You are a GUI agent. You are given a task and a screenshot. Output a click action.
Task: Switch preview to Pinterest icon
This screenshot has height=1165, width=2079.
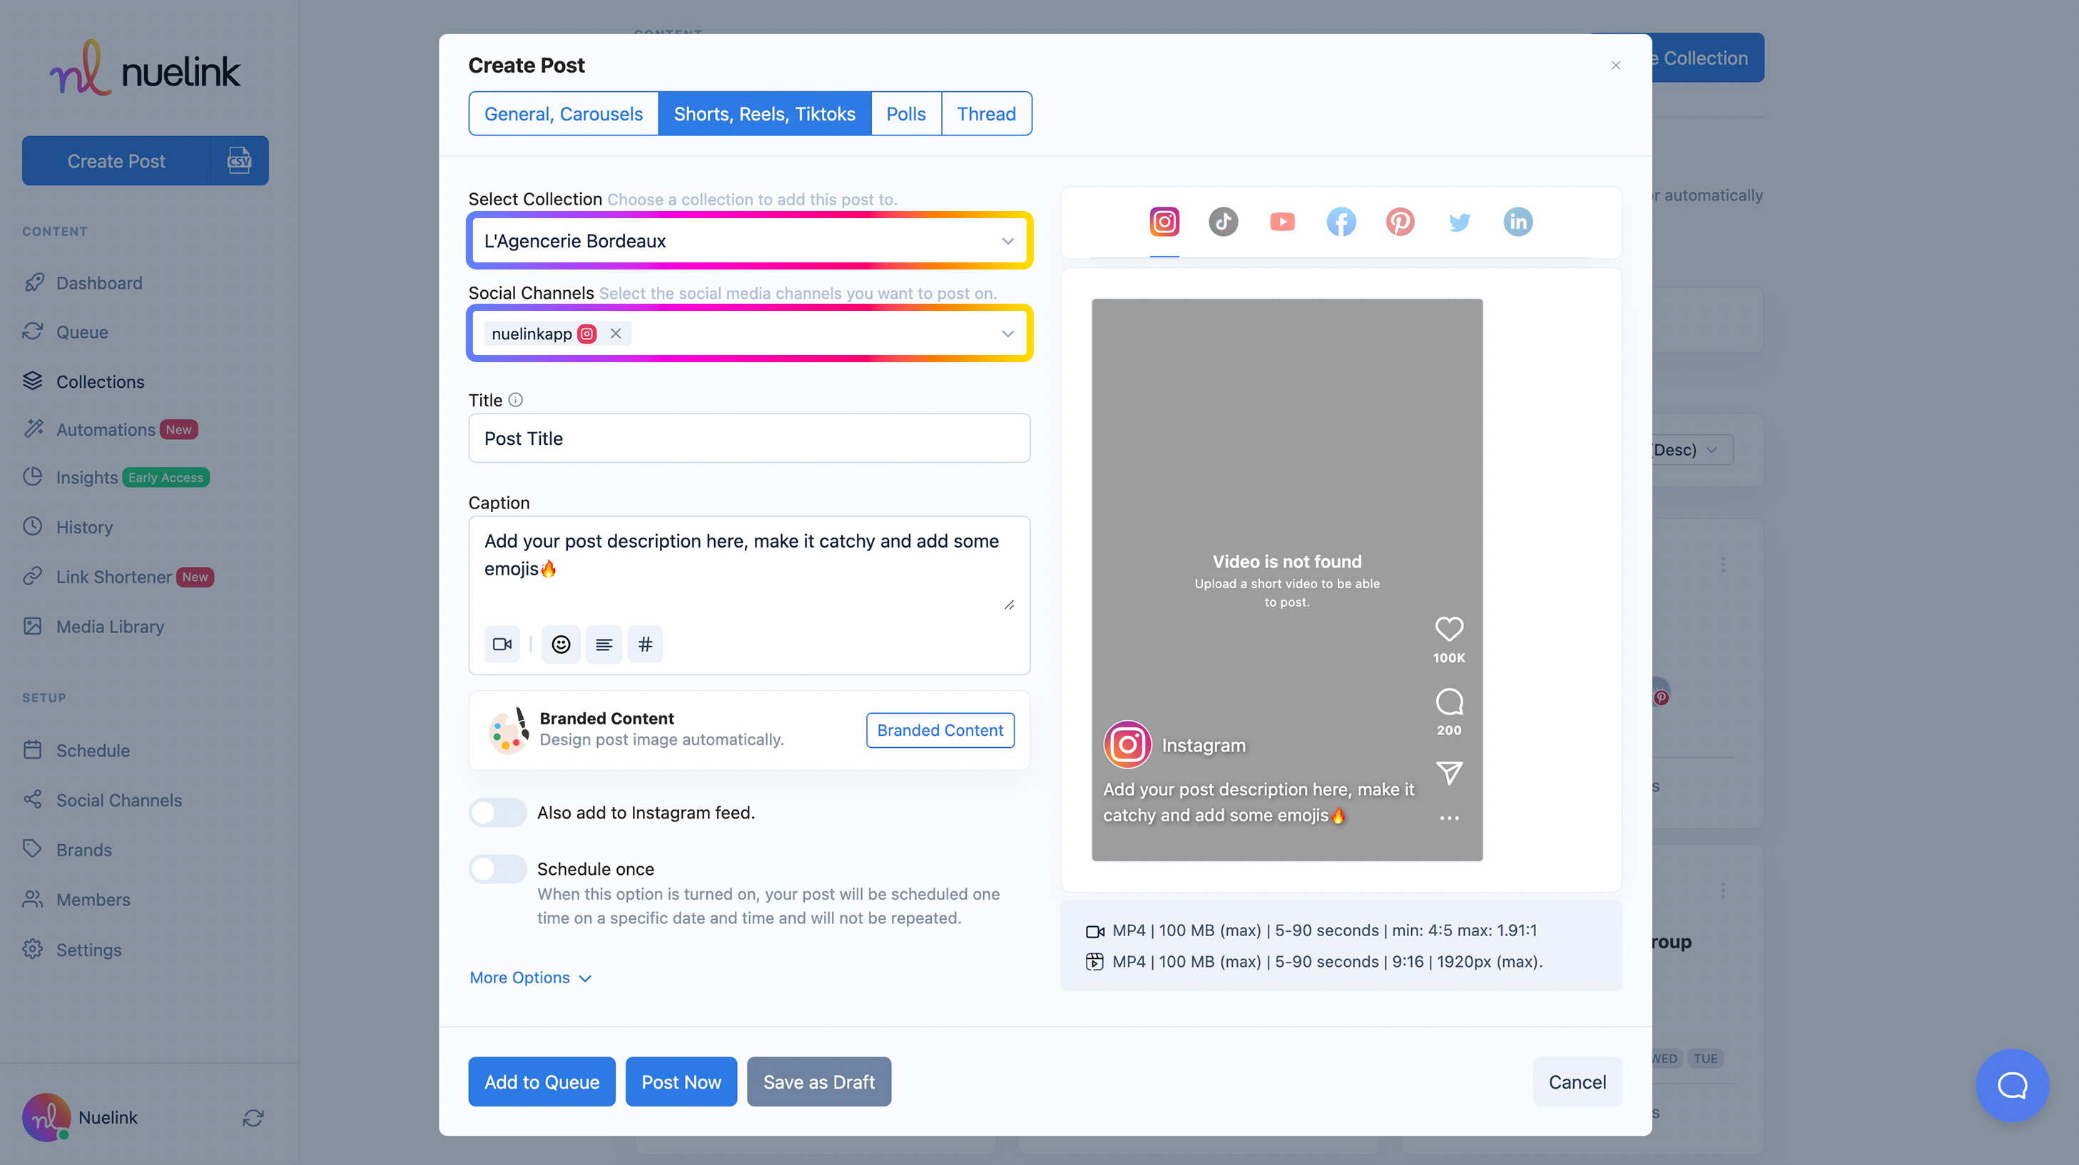point(1400,222)
